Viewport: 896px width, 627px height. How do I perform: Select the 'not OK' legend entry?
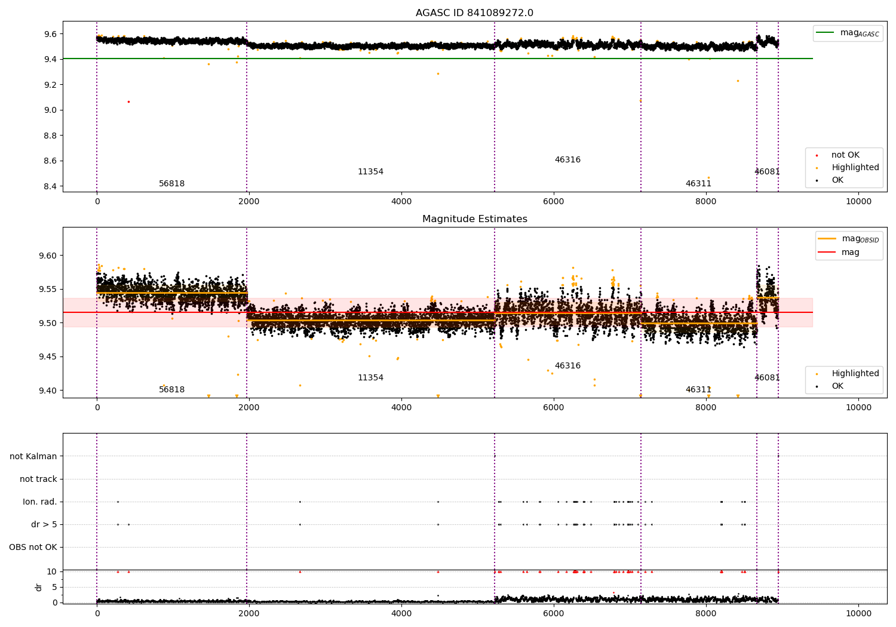coord(845,155)
